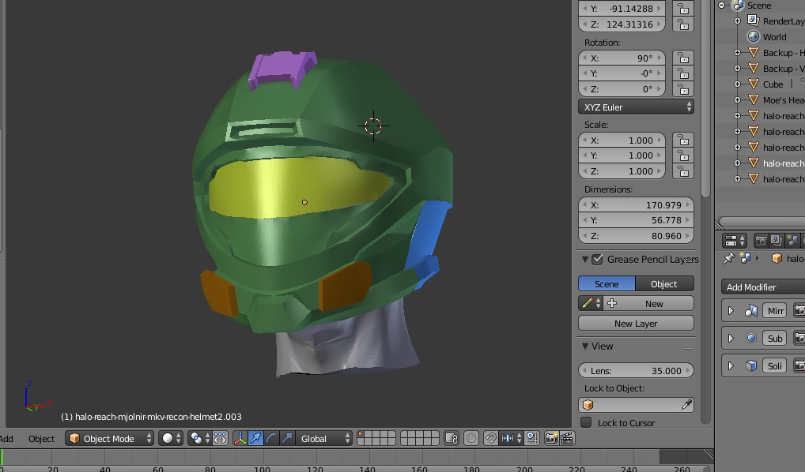Expand the Mirror modifier panel
The image size is (805, 472).
pyautogui.click(x=731, y=310)
